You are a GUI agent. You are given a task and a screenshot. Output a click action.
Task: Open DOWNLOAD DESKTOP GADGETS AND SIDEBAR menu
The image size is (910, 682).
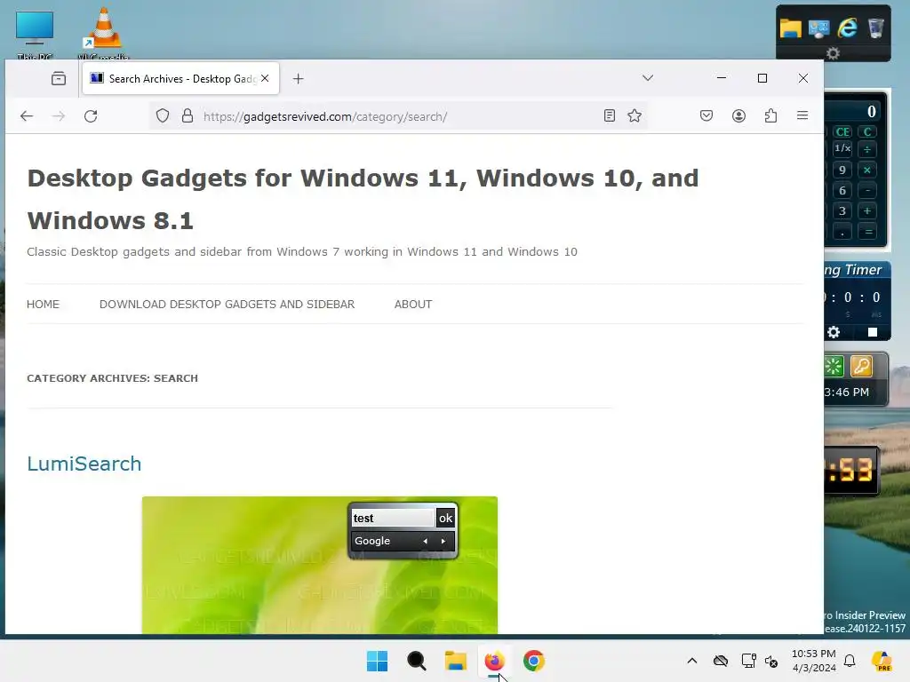[227, 304]
